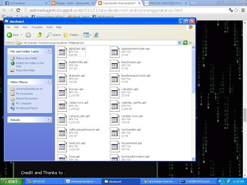The height and width of the screenshot is (185, 247).
Task: Switch to C:\WINDOWS\system taskbar button
Action: click(x=198, y=182)
